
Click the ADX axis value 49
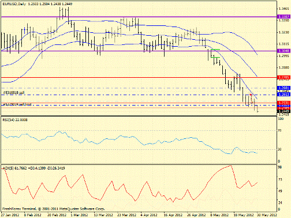click(280, 191)
